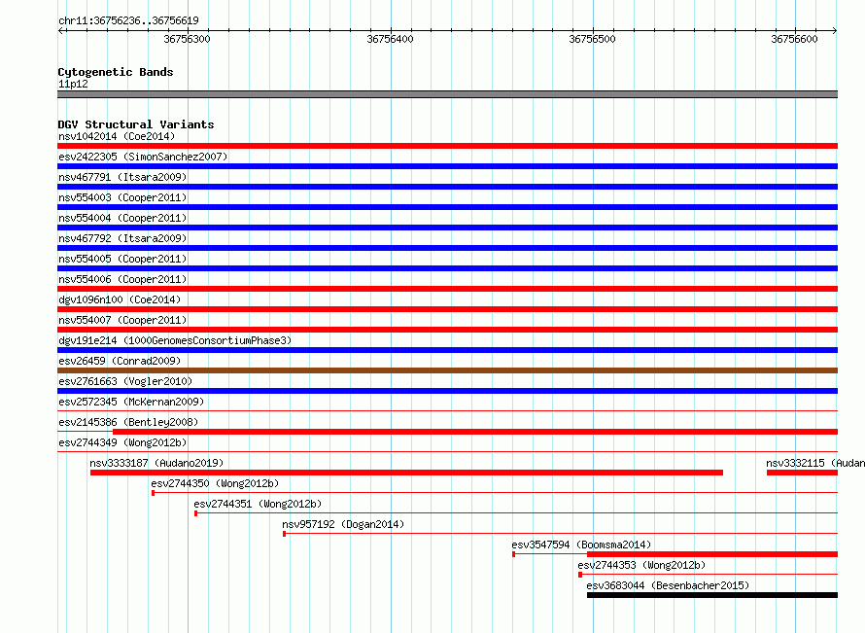Image resolution: width=865 pixels, height=633 pixels.
Task: Click the nsv554005 (Cooper2011) label
Action: pos(122,259)
